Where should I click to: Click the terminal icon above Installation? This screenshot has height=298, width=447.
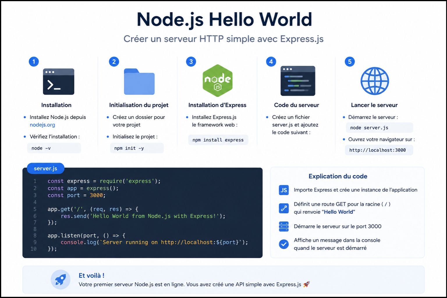(x=58, y=81)
